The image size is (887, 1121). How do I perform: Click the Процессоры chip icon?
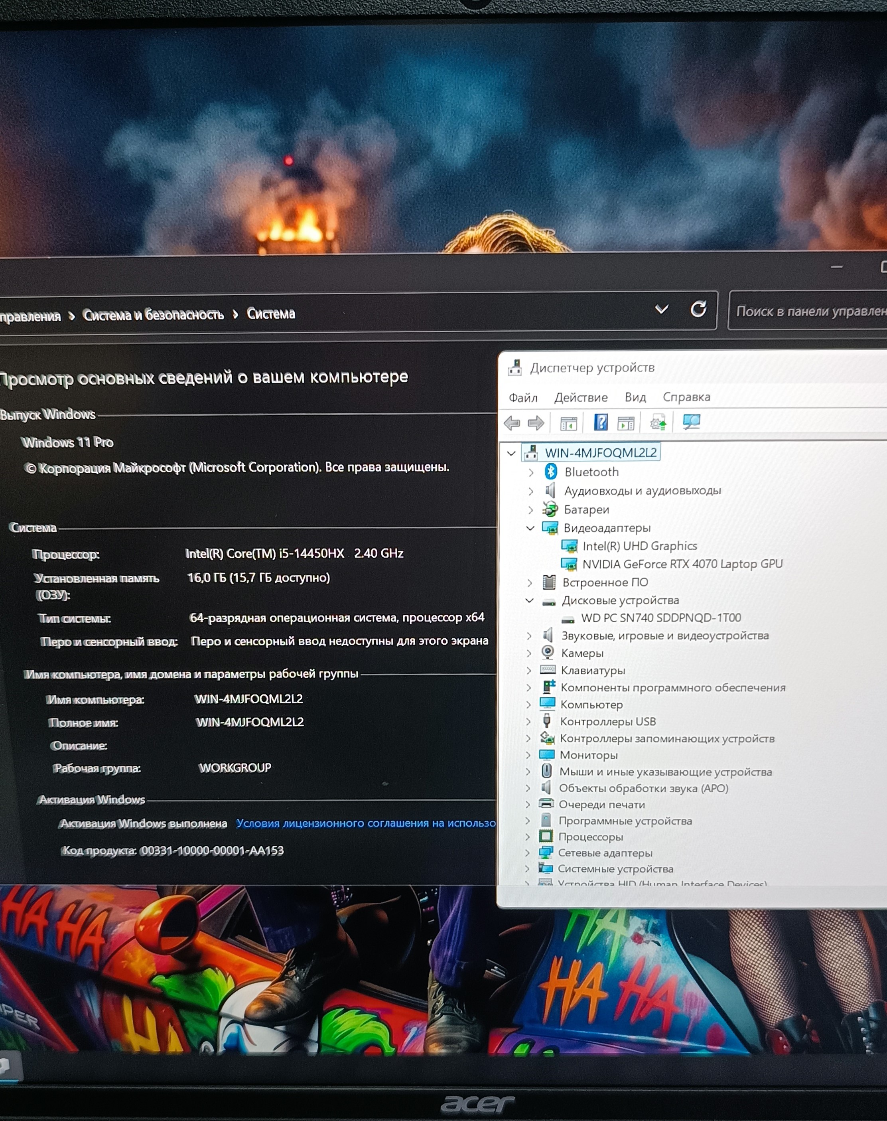tap(546, 836)
